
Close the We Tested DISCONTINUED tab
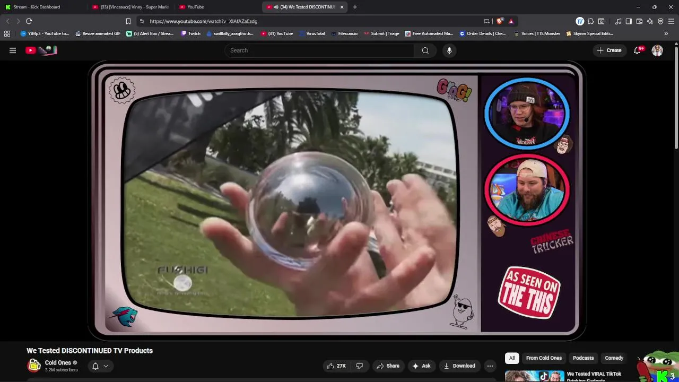pos(342,7)
